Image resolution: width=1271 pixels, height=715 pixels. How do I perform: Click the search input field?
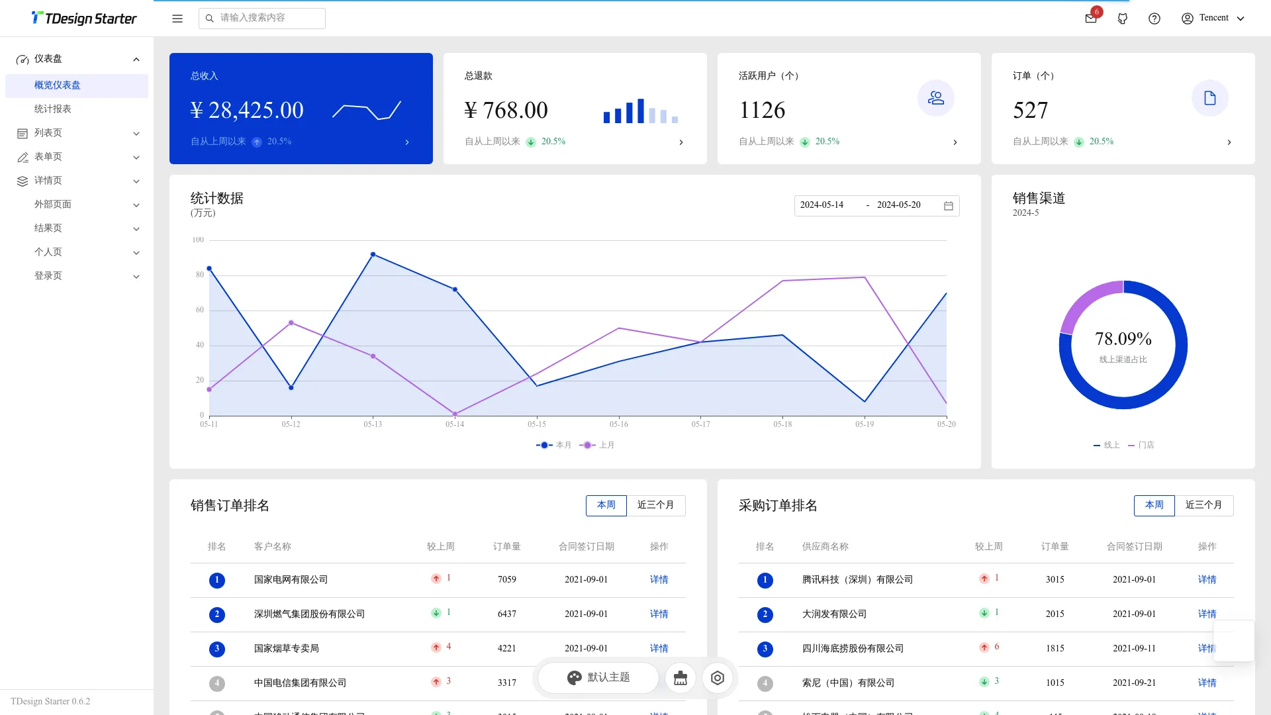(262, 19)
